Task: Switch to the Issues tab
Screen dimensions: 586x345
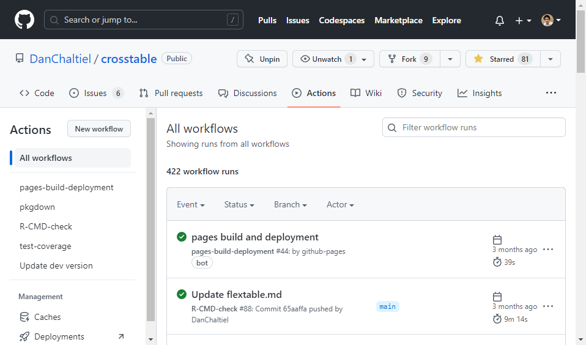Action: coord(95,93)
